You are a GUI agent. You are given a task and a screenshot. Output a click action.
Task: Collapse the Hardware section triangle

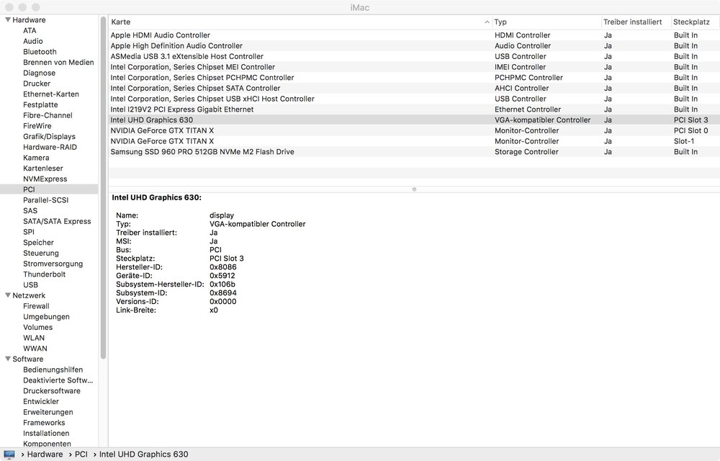[6, 20]
